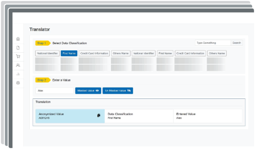Viewport: 255px width, 149px height.
Task: Select the unhighlighted First Name classification chip
Action: coord(165,53)
